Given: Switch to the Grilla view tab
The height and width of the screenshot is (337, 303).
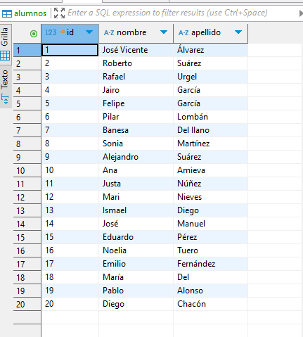Looking at the screenshot, I should 5,43.
